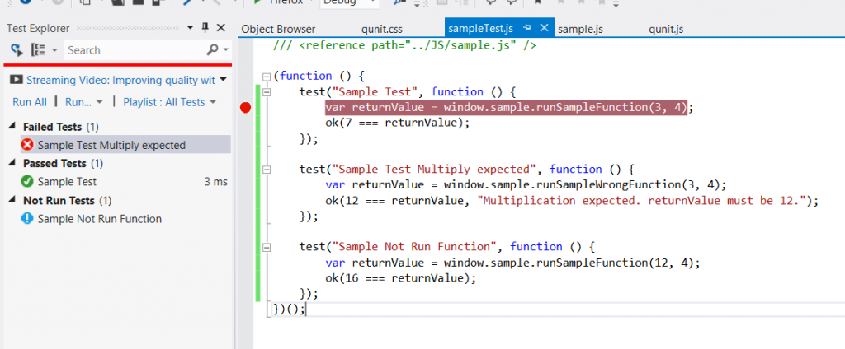Image resolution: width=845 pixels, height=349 pixels.
Task: Click the 3 ms duration value
Action: tap(215, 182)
